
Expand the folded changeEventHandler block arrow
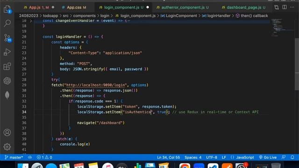point(31,21)
